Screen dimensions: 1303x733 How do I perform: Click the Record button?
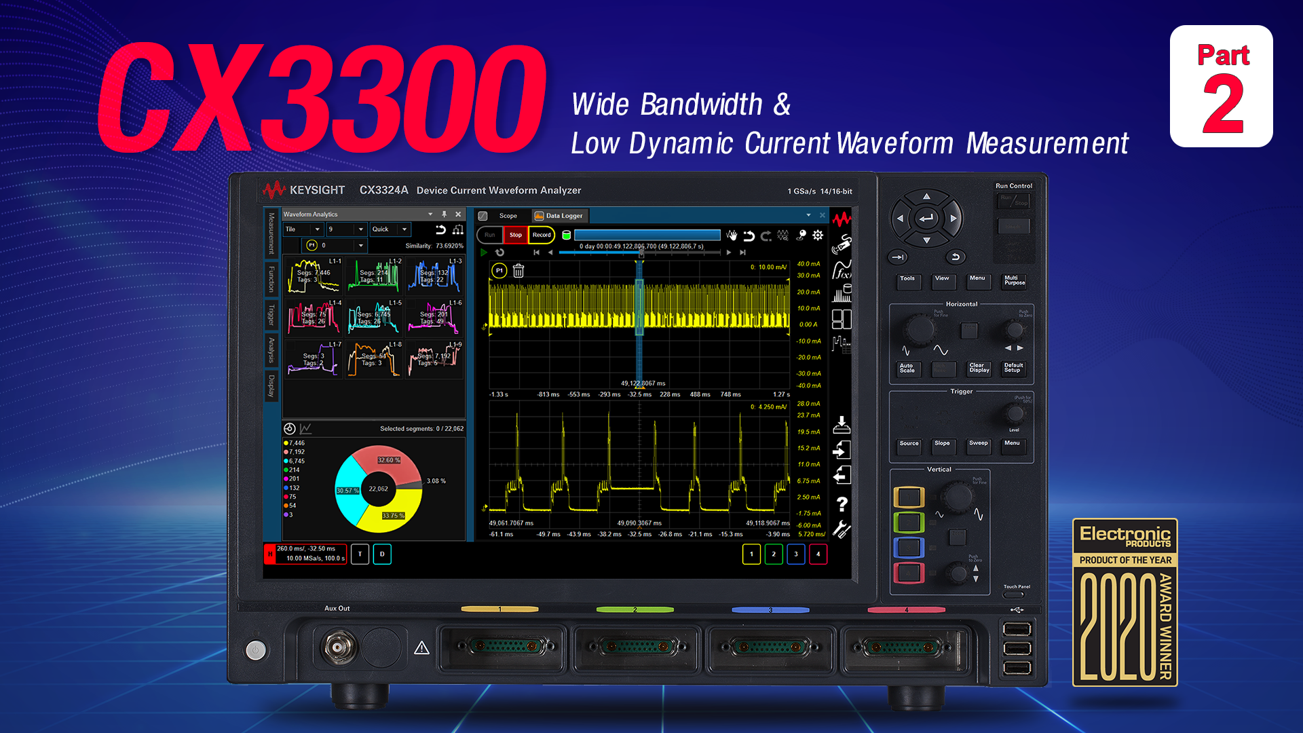point(542,235)
